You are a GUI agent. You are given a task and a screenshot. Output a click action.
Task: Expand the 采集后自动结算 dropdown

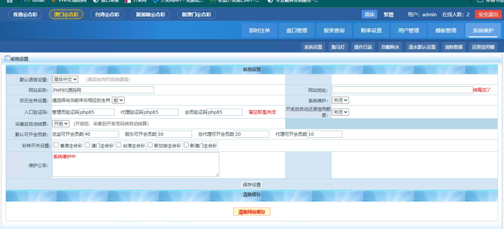point(61,124)
